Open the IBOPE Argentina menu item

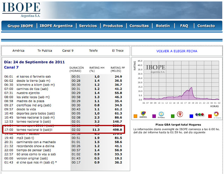[x=56, y=26]
